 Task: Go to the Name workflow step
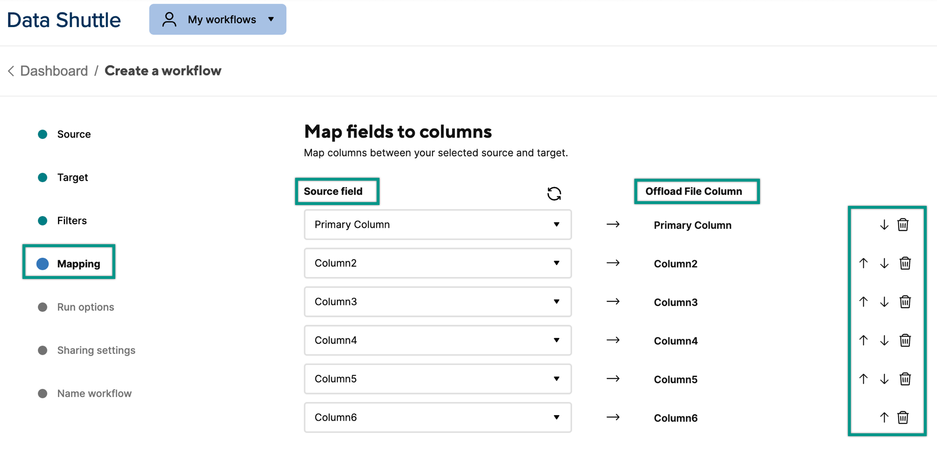coord(85,393)
